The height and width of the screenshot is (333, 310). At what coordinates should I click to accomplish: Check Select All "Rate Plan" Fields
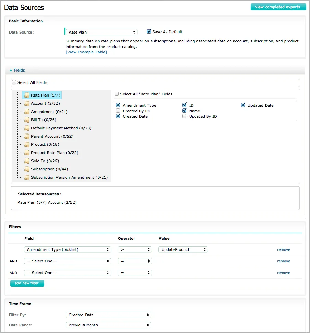point(117,94)
